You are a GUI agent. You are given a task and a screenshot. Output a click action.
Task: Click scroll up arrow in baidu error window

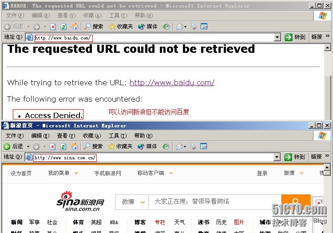point(327,47)
